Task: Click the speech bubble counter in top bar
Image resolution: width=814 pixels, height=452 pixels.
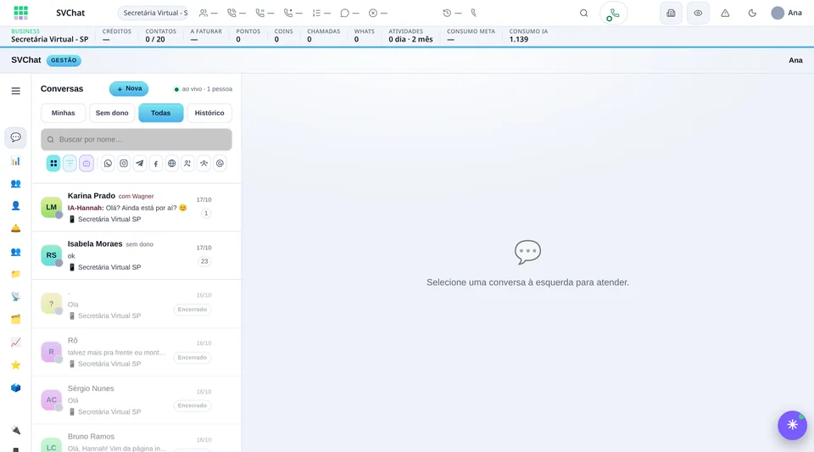Action: (x=349, y=13)
